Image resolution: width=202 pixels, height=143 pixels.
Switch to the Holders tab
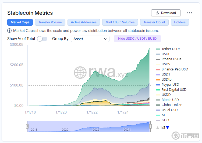(x=180, y=22)
